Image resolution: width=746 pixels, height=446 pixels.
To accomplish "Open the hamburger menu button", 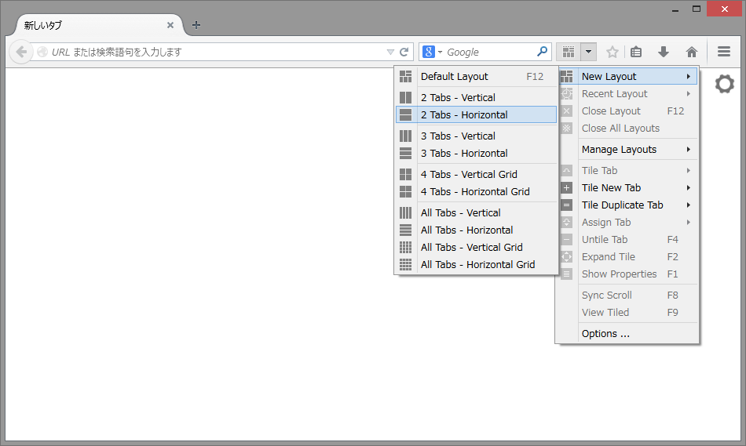I will pos(724,51).
